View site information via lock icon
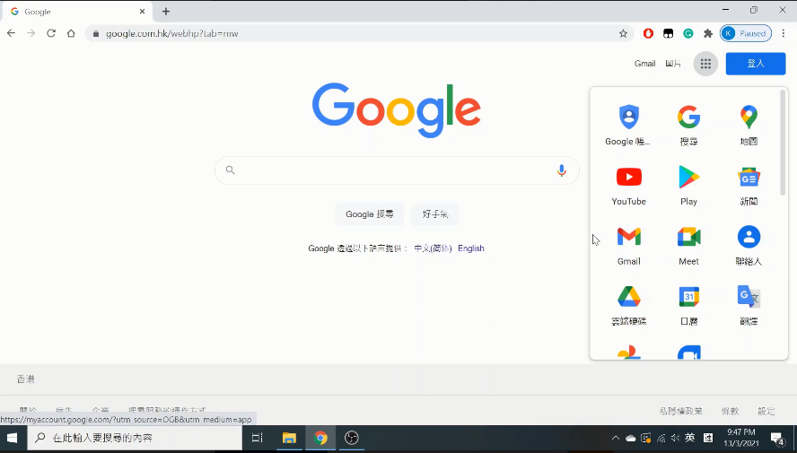797x453 pixels. point(95,33)
